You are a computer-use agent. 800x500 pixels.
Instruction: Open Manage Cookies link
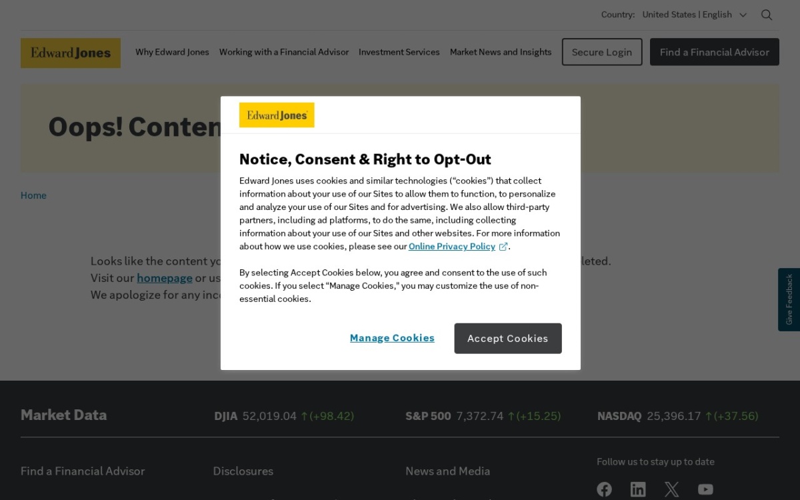[x=392, y=338]
